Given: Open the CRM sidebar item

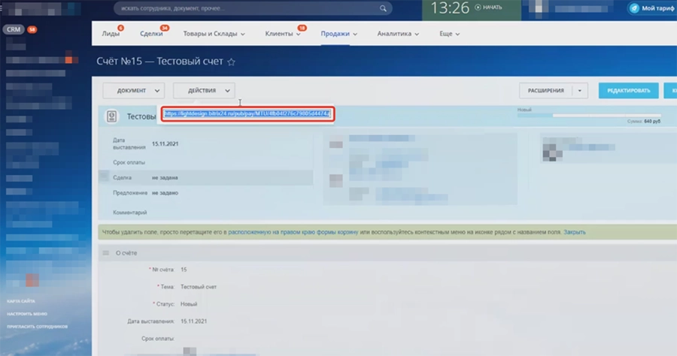Looking at the screenshot, I should [x=14, y=29].
